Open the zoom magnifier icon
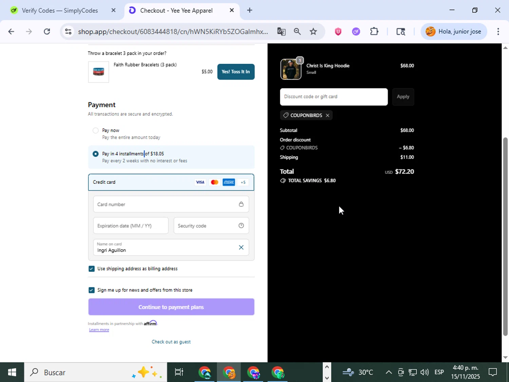 coord(297,32)
